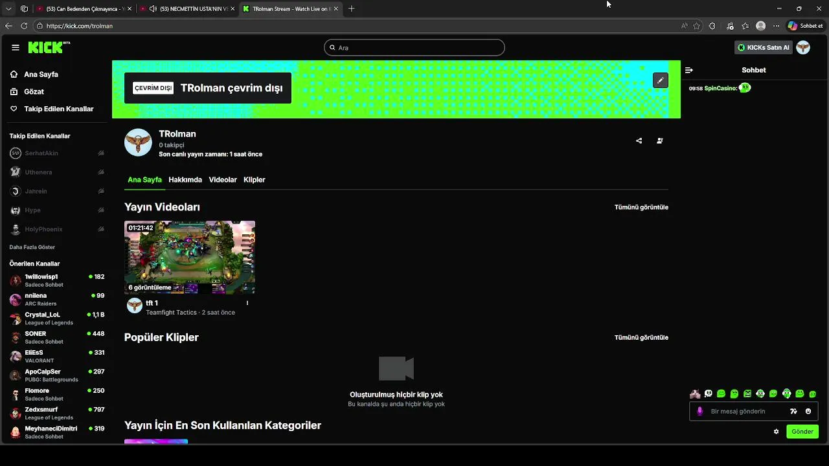Screen dimensions: 829x466
Task: Open browser favorites list icon
Action: (x=745, y=26)
